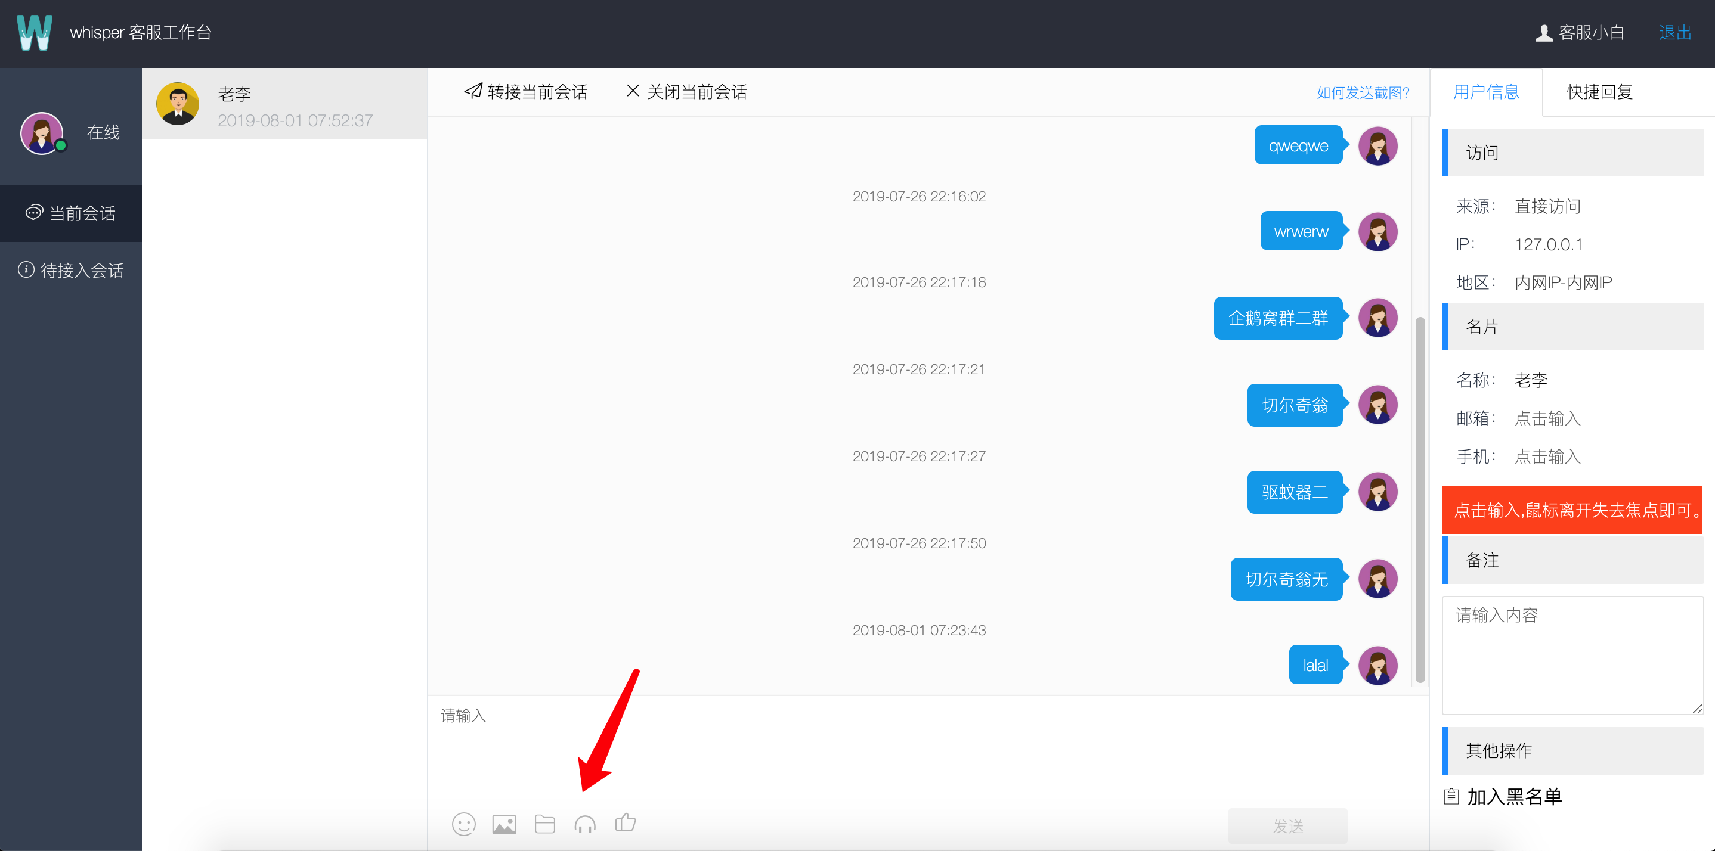
Task: Click the 客服小白 user name
Action: tap(1592, 33)
